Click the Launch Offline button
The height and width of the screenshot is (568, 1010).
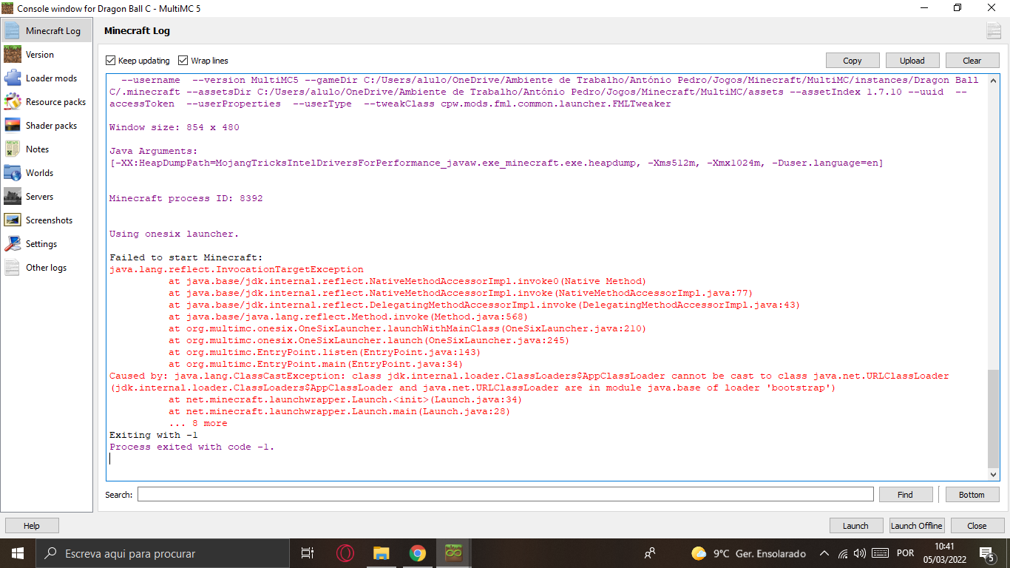(x=916, y=525)
